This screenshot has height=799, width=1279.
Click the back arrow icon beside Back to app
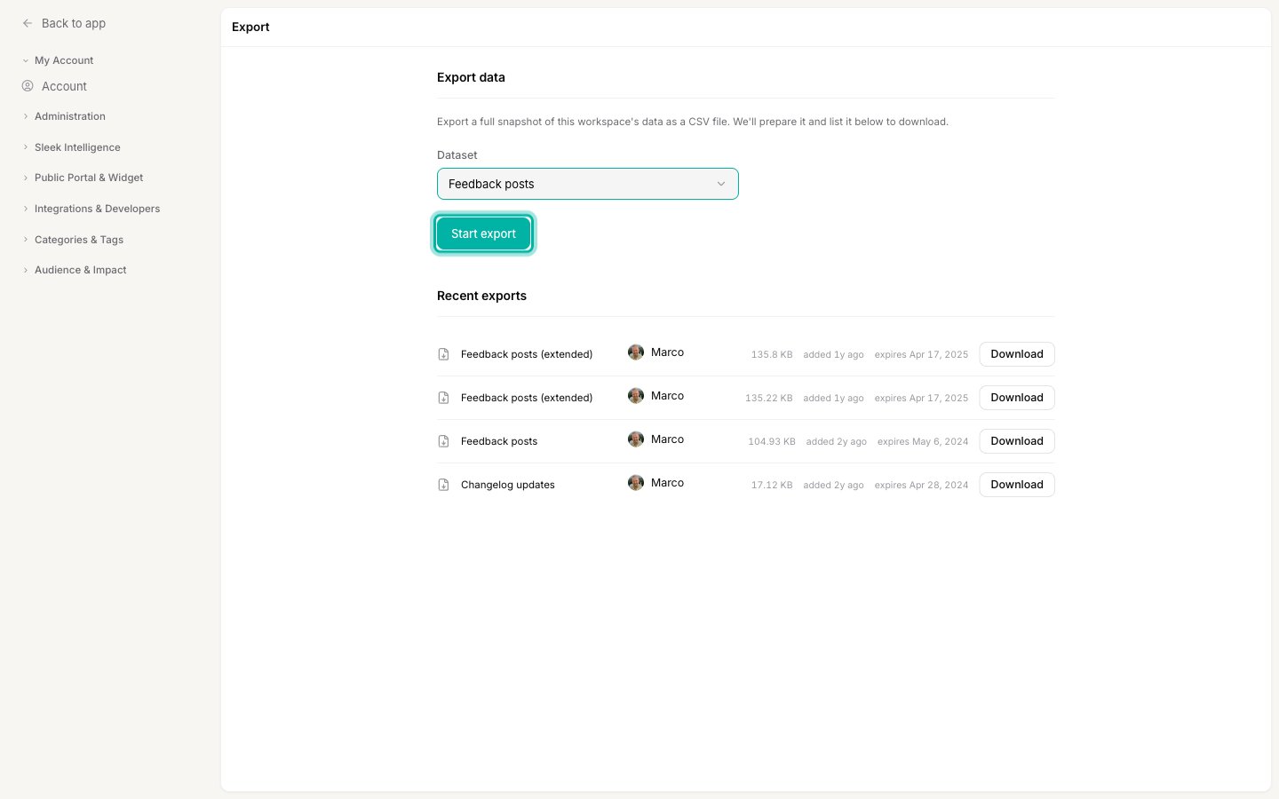tap(28, 23)
